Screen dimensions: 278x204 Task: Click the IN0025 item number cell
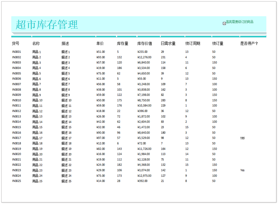[16, 181]
